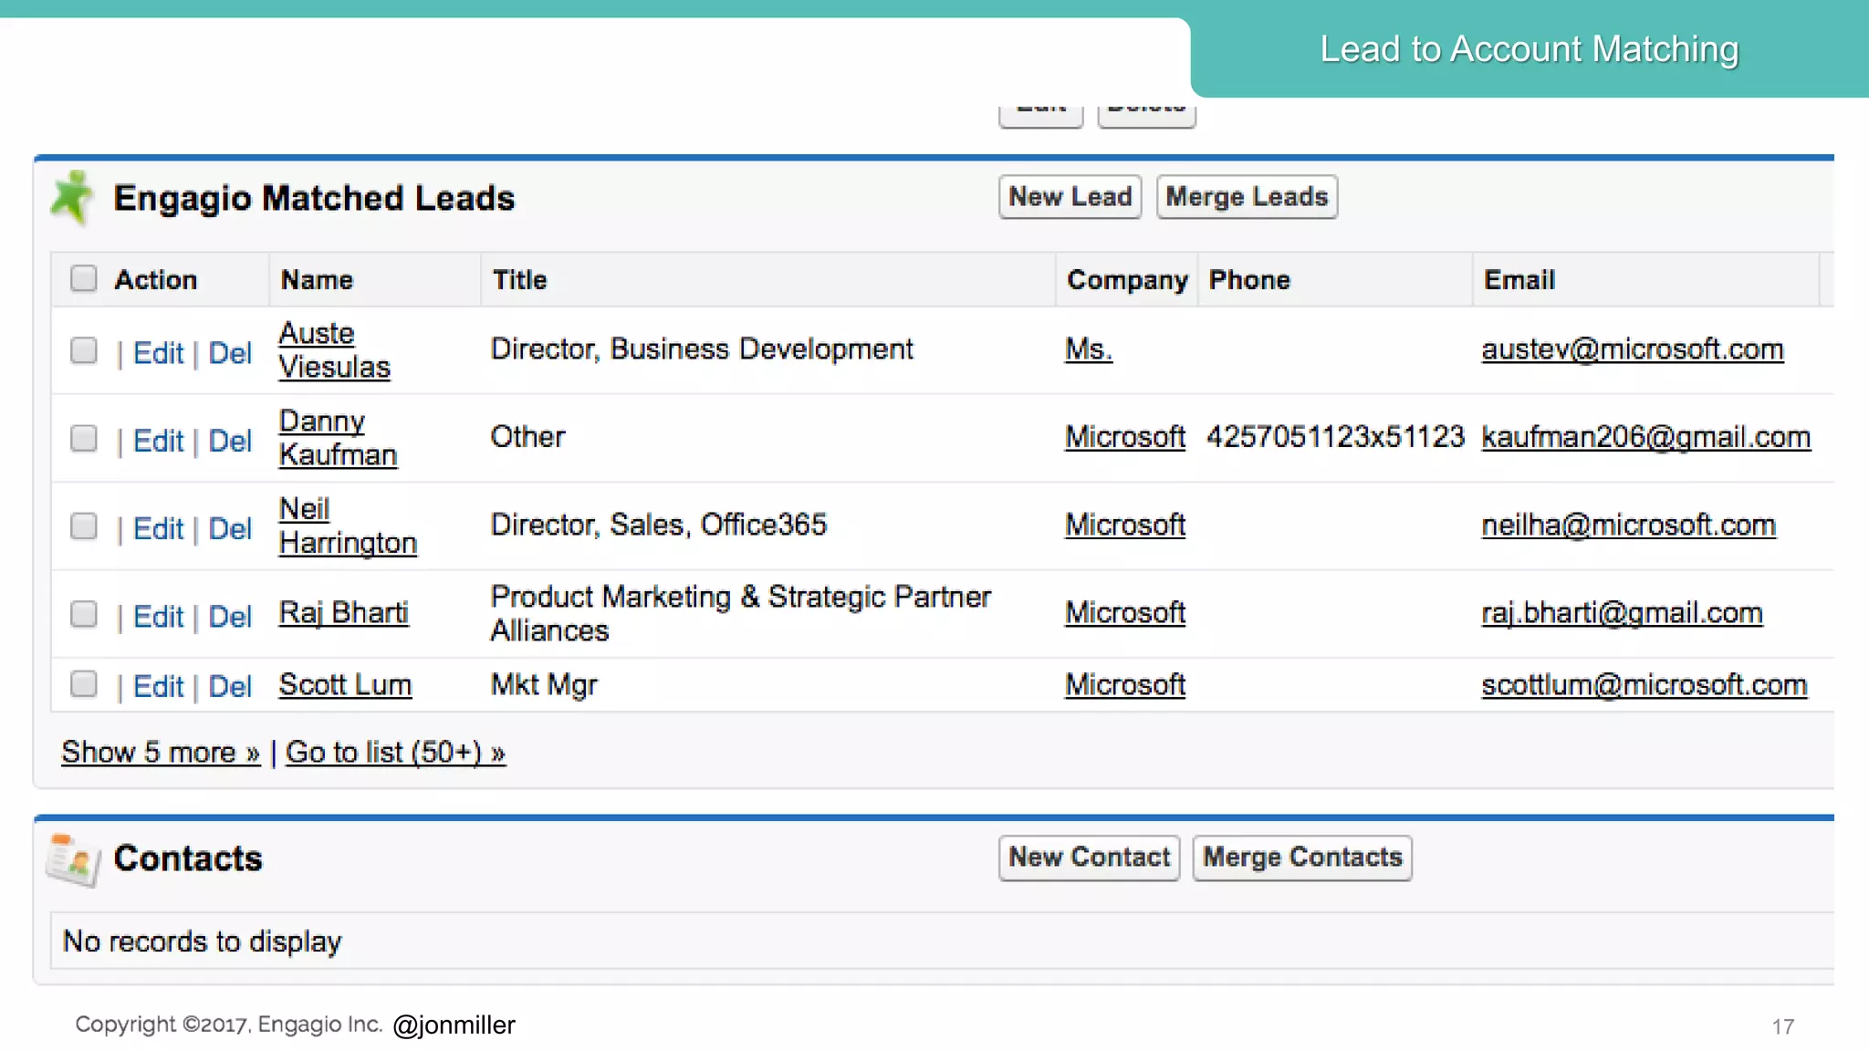This screenshot has height=1051, width=1869.
Task: Click the Action column header label
Action: tap(156, 280)
